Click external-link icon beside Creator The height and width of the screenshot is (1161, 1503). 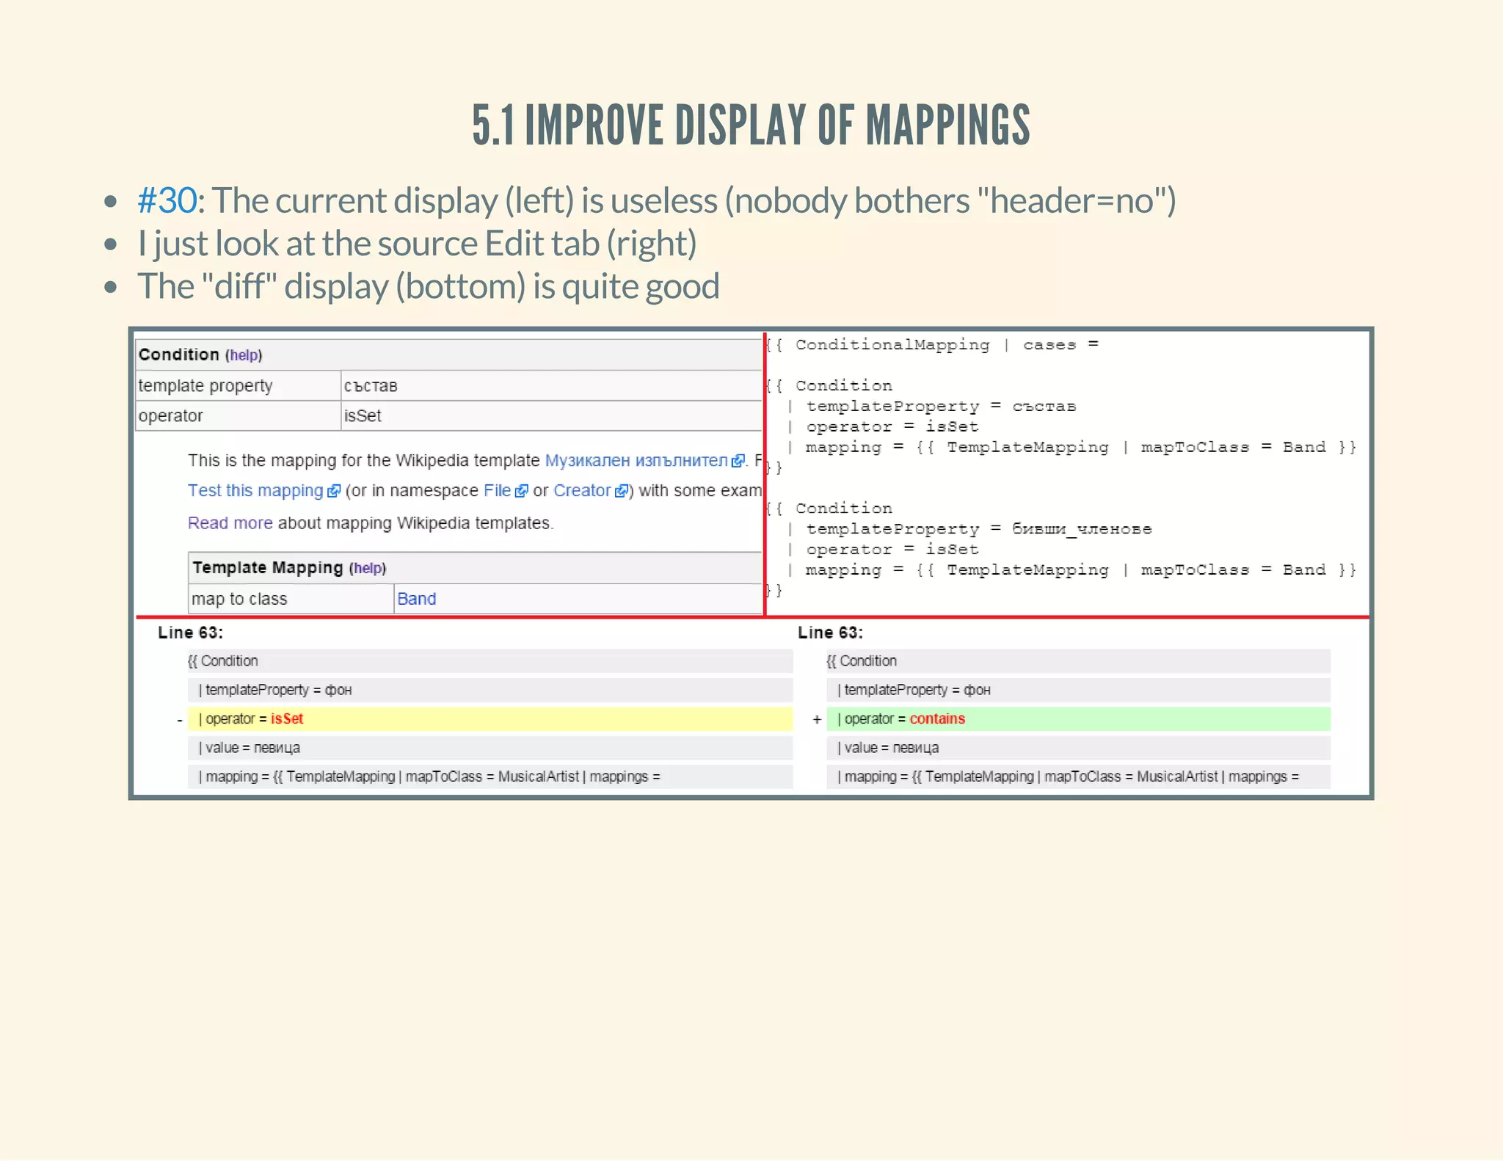click(x=622, y=491)
